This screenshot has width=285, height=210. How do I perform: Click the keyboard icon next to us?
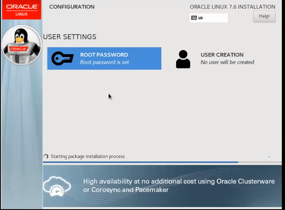point(194,18)
